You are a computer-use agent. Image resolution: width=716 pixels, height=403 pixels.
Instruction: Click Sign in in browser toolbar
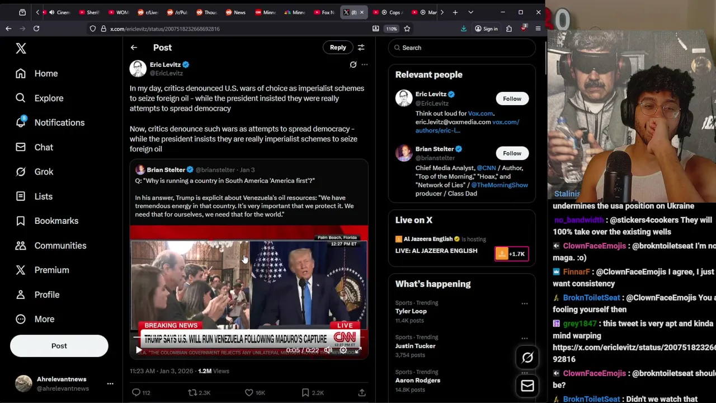[x=486, y=29]
